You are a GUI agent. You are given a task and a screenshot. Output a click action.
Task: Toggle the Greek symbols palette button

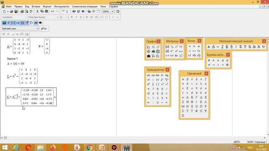(x=36, y=23)
